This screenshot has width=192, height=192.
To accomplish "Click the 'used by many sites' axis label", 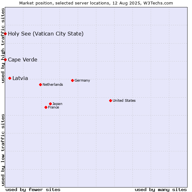I will pyautogui.click(x=161, y=190).
